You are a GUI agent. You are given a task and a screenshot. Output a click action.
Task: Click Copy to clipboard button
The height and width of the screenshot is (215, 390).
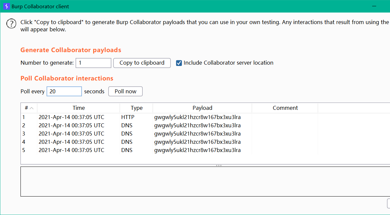pos(142,63)
